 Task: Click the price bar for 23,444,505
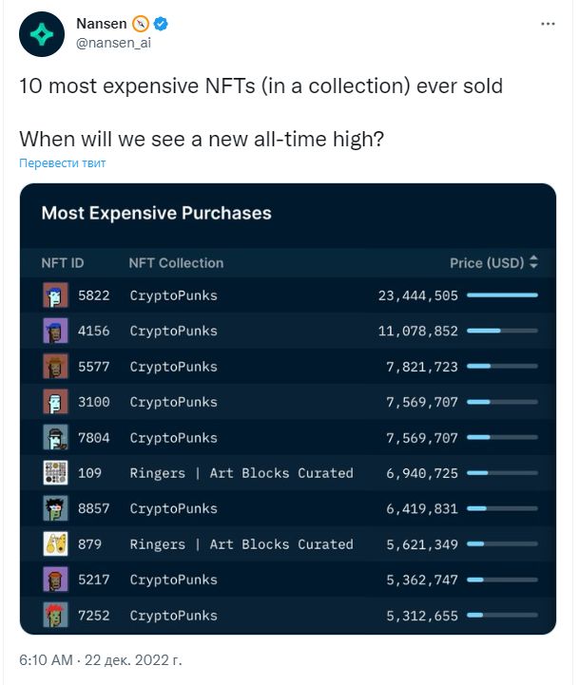pyautogui.click(x=502, y=295)
